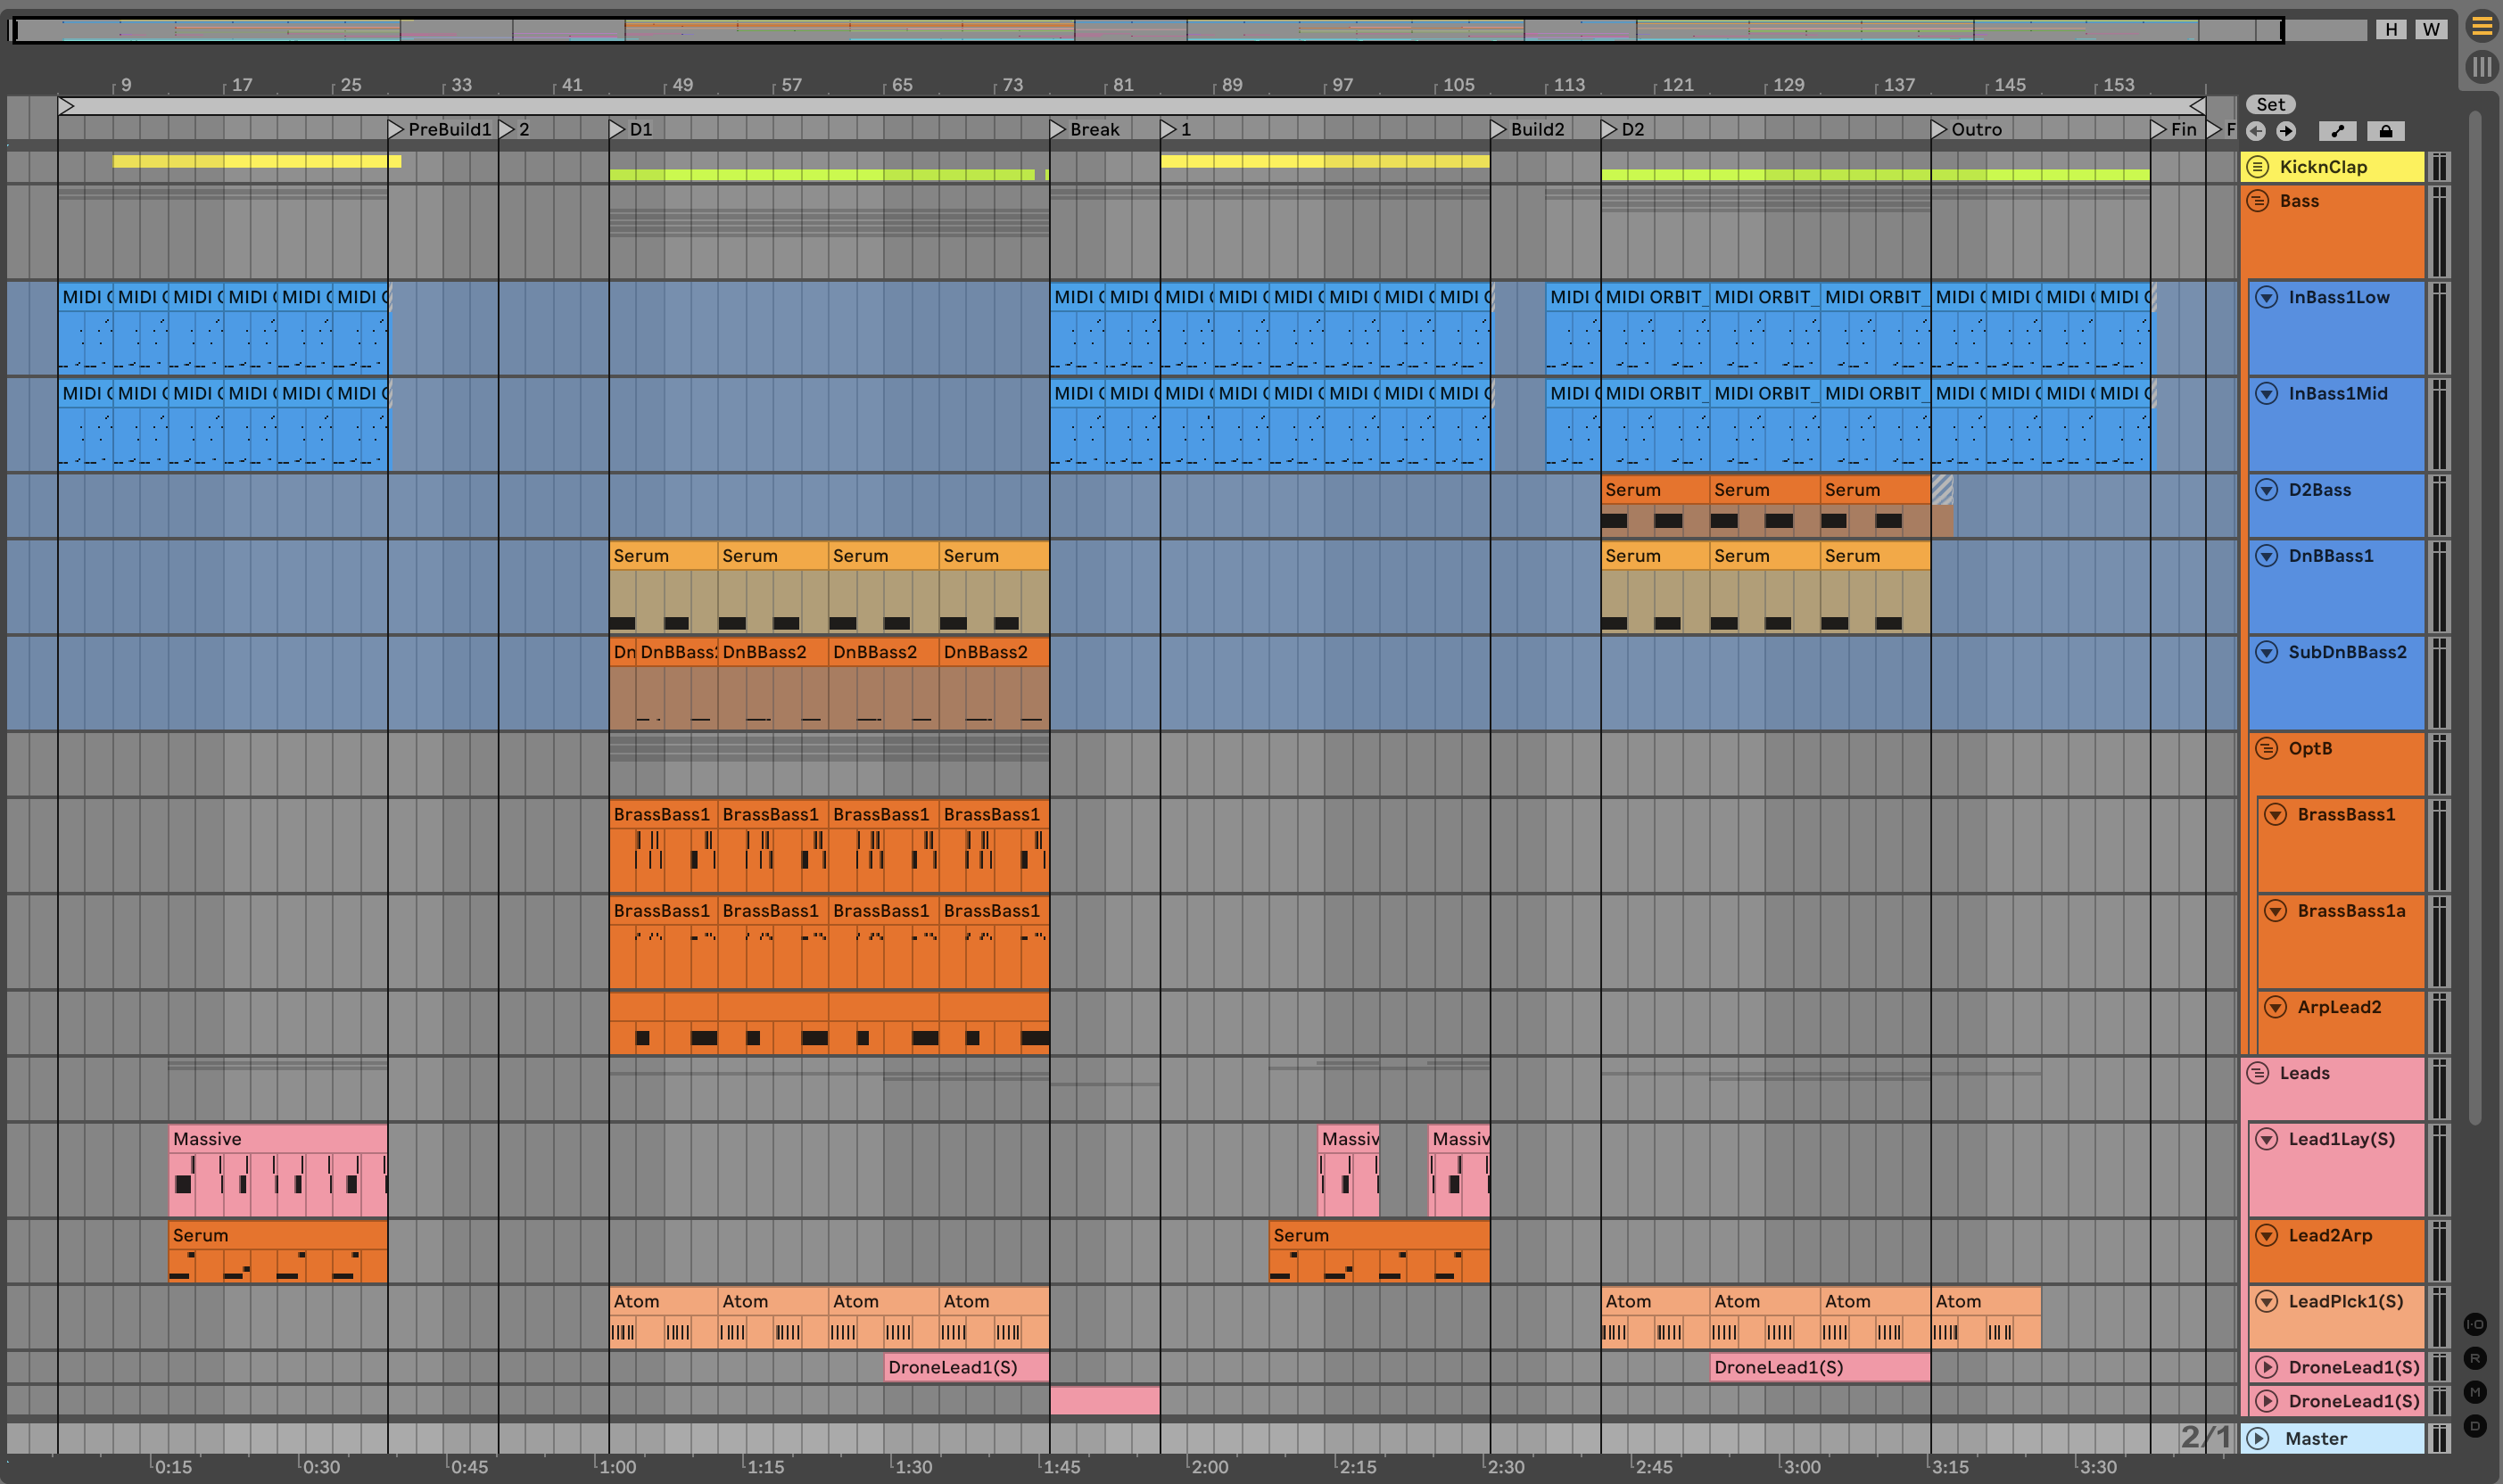Viewport: 2503px width, 1484px height.
Task: Click the Lock Envelopes padlock icon
Action: click(2386, 131)
